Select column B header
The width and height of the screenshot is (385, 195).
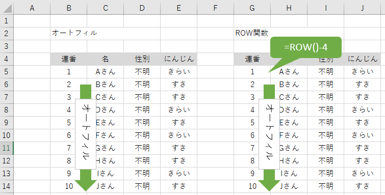tap(69, 8)
